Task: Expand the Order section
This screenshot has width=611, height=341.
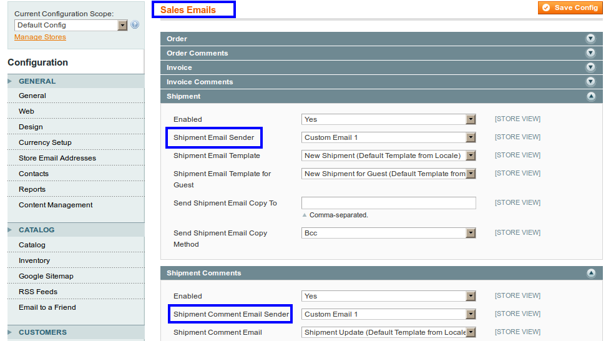Action: 381,39
